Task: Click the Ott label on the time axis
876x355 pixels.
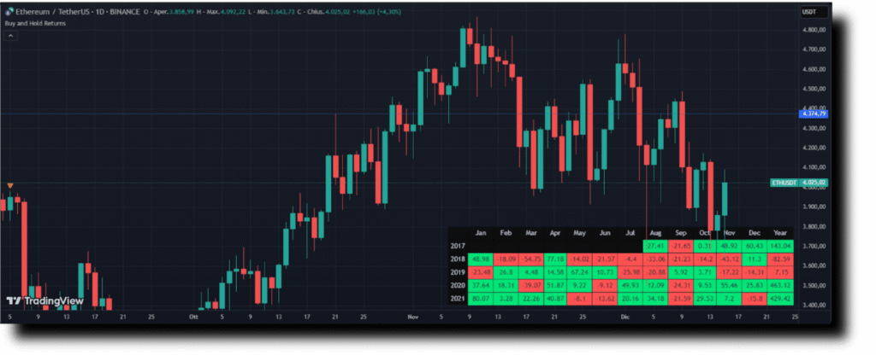Action: pos(193,316)
